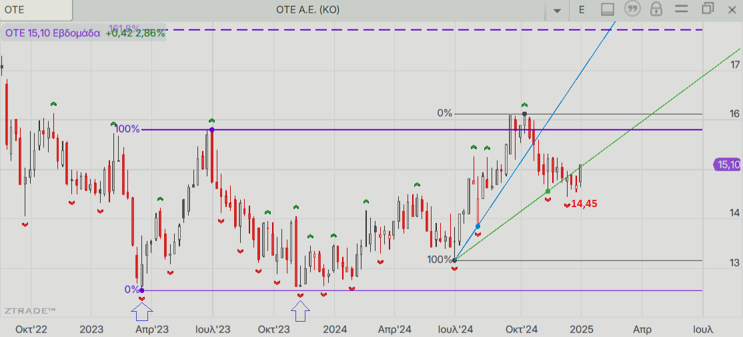Image resolution: width=743 pixels, height=337 pixels.
Task: Click the Οκτ'23 time axis label
Action: (x=274, y=329)
